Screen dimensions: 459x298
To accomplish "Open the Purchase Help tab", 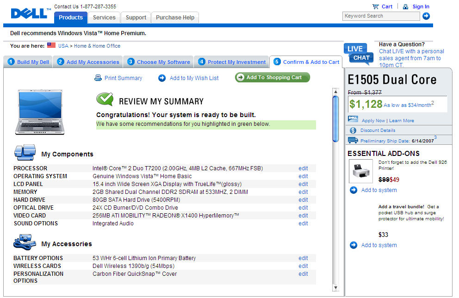I will coord(175,17).
